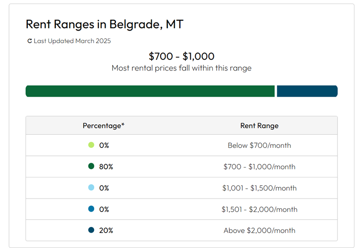This screenshot has width=359, height=248.
Task: Click the Rent Ranges in Belgrade, MT heading
Action: coord(105,24)
